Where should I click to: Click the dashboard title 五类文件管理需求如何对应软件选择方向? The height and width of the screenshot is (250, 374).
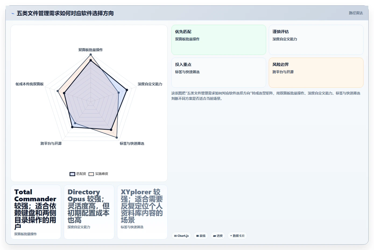coord(65,13)
